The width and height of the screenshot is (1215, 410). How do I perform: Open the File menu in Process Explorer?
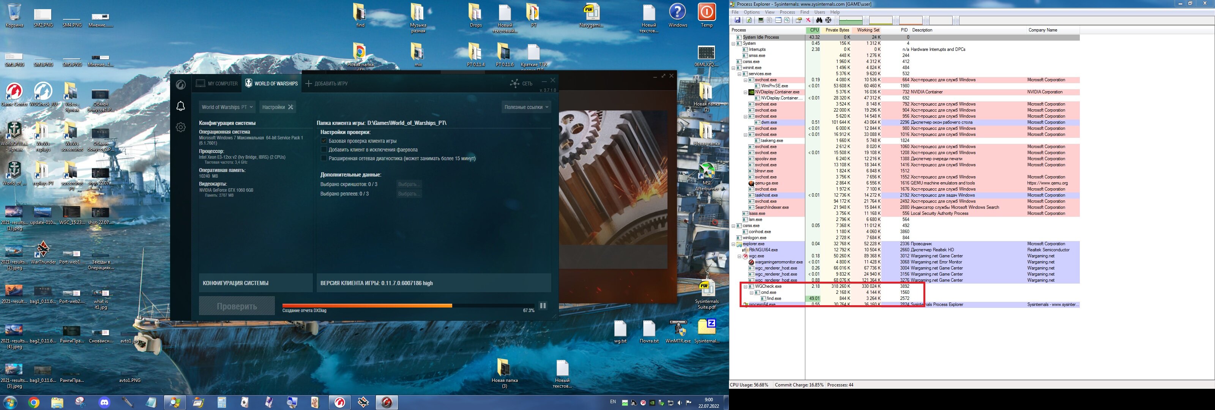(735, 12)
